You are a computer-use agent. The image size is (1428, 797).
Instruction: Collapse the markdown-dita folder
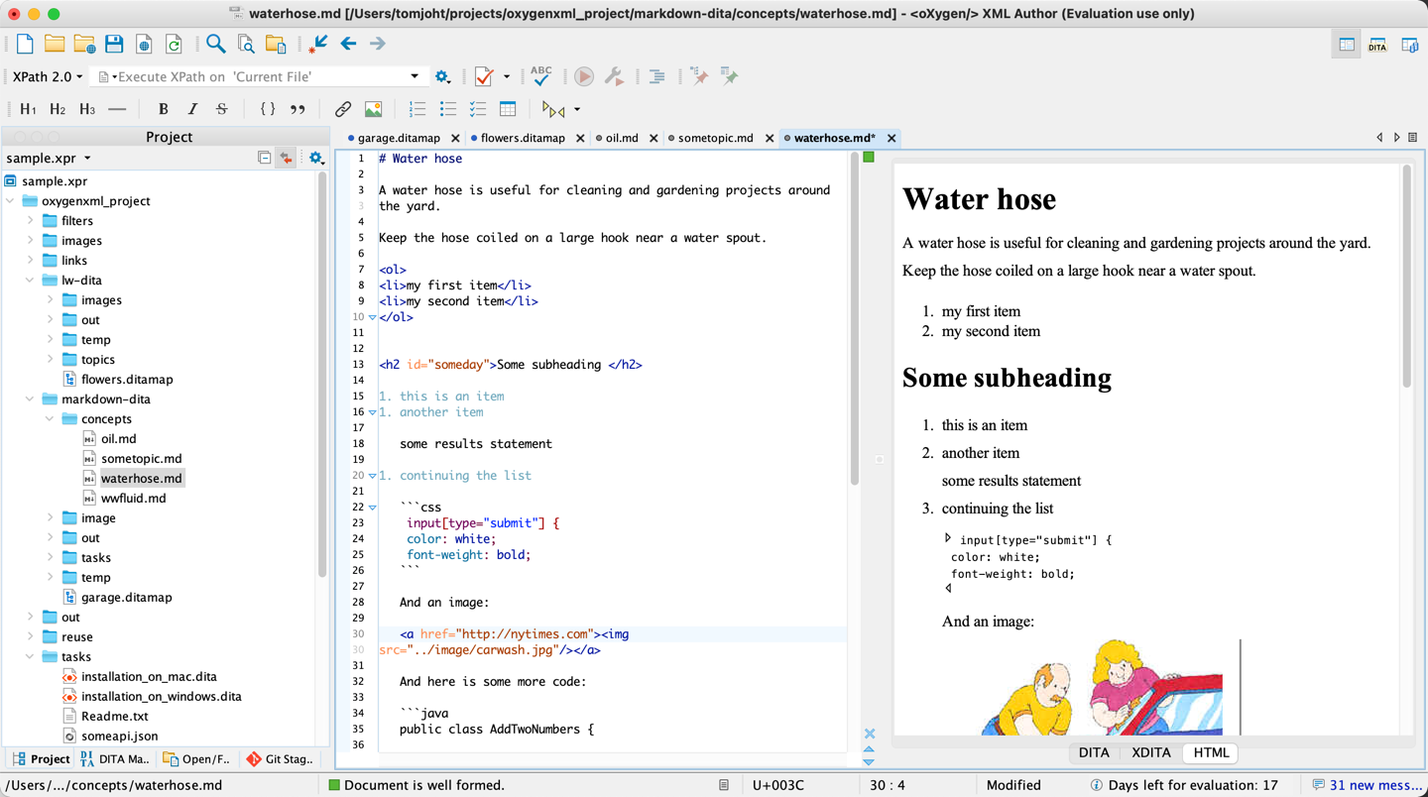pyautogui.click(x=30, y=399)
